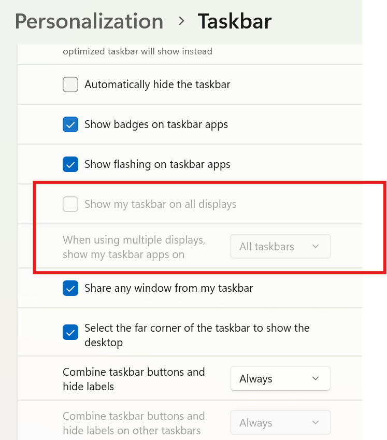Click the Taskbar breadcrumb heading
Image resolution: width=387 pixels, height=440 pixels.
point(234,21)
